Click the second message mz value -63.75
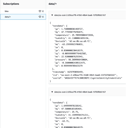 [65, 121]
